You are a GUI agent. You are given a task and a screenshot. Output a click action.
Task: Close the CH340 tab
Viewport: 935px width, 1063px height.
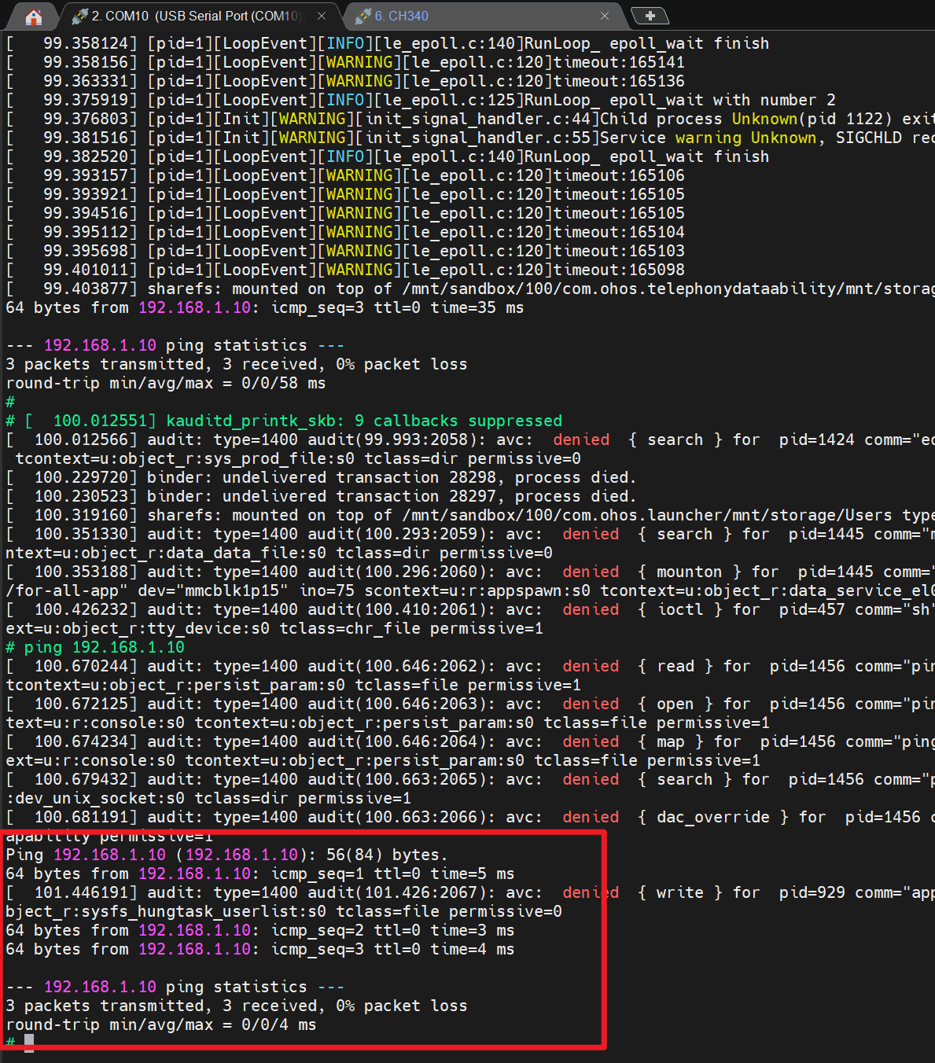click(604, 16)
